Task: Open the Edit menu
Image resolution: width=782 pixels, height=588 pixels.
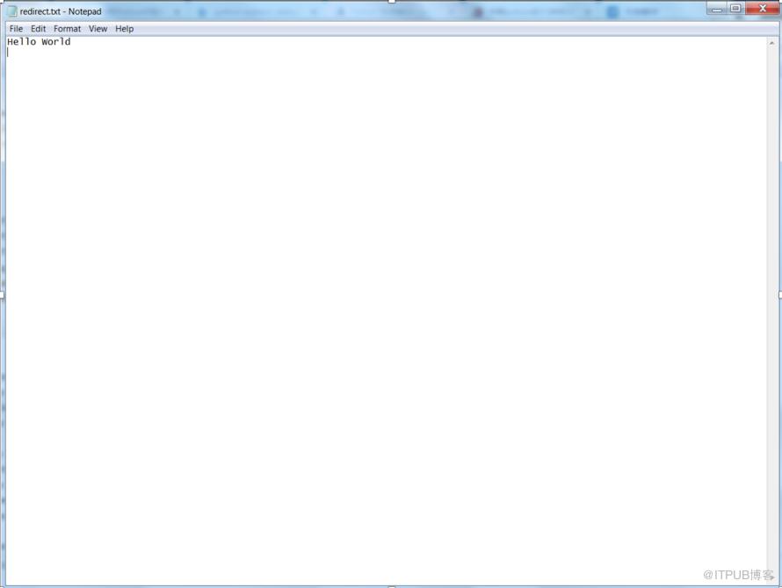Action: click(x=38, y=29)
